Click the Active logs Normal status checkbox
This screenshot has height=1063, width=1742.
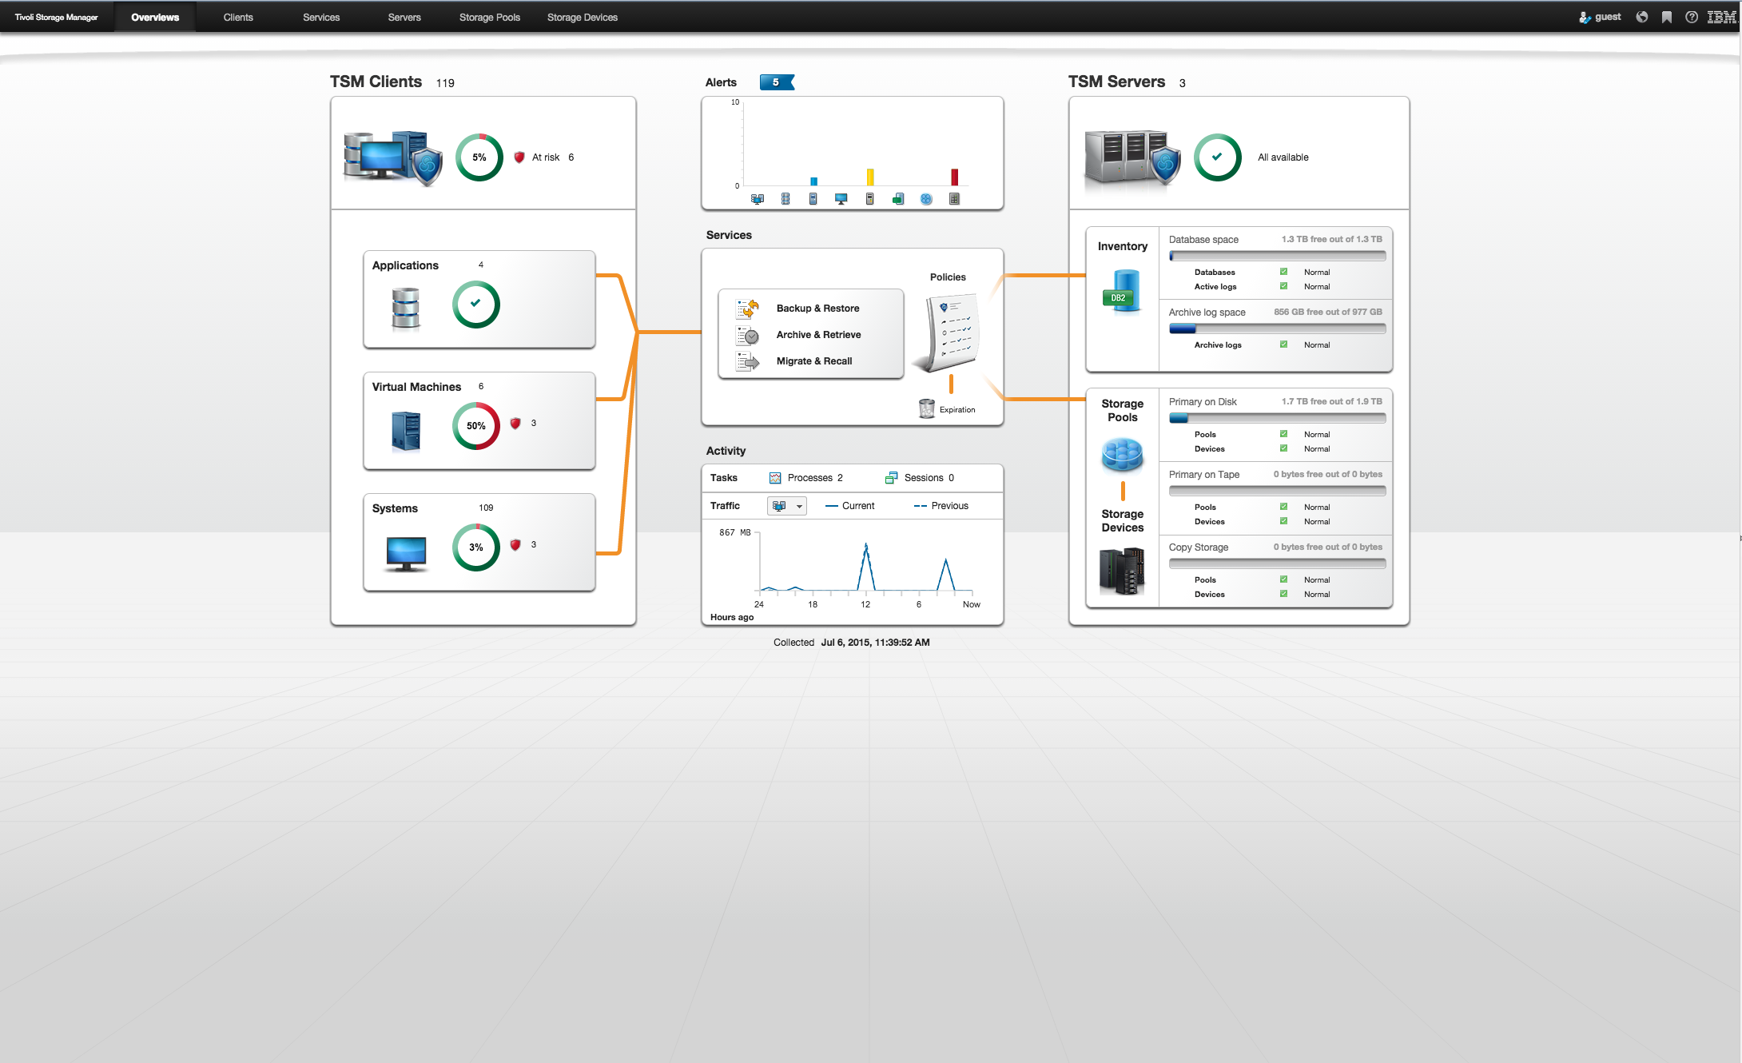(1284, 286)
